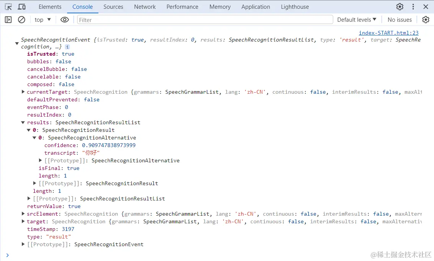Toggle the device toolbar icon
Image resolution: width=434 pixels, height=261 pixels.
coord(22,6)
